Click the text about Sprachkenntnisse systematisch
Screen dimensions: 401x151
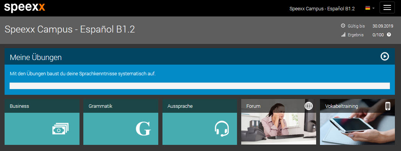click(x=83, y=74)
